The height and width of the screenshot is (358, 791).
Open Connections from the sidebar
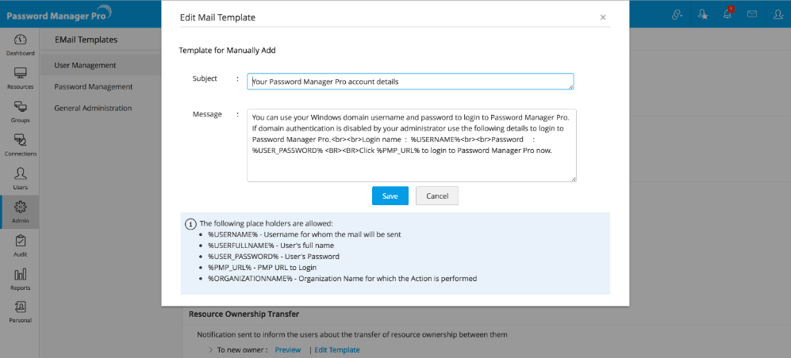21,145
